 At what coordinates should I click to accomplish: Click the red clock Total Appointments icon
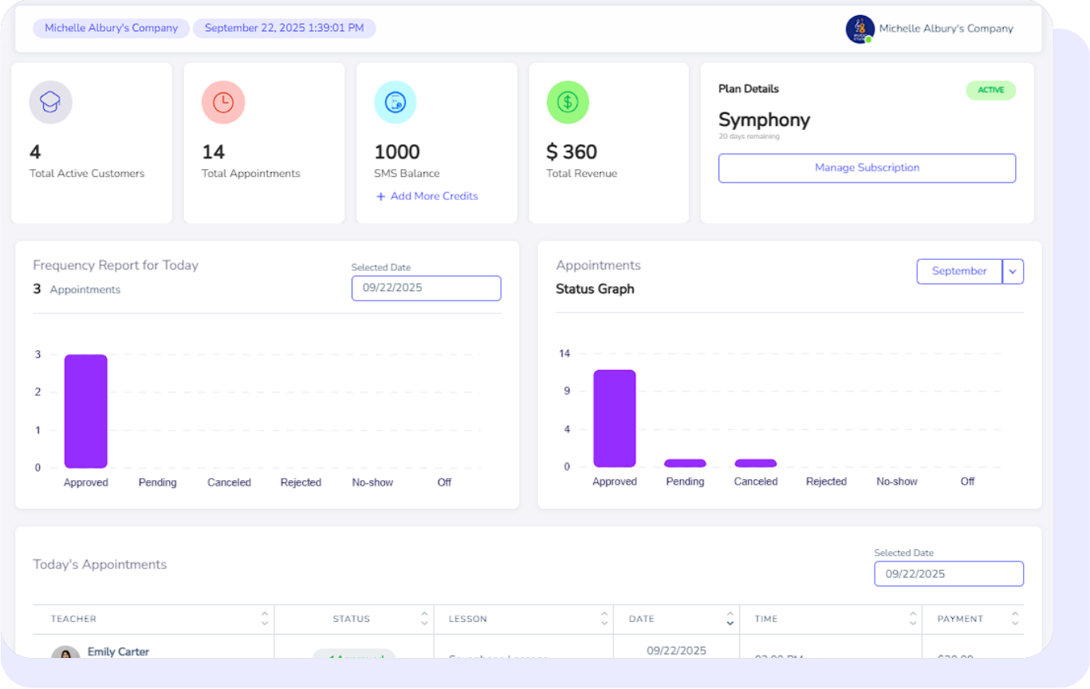[223, 103]
